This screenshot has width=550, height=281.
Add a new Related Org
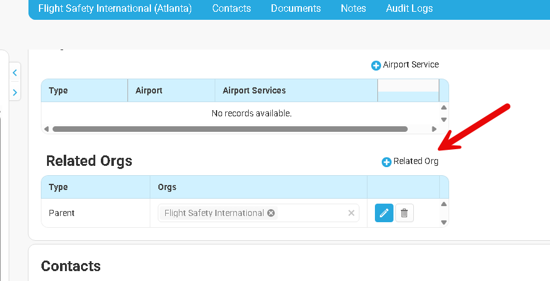[x=410, y=162]
